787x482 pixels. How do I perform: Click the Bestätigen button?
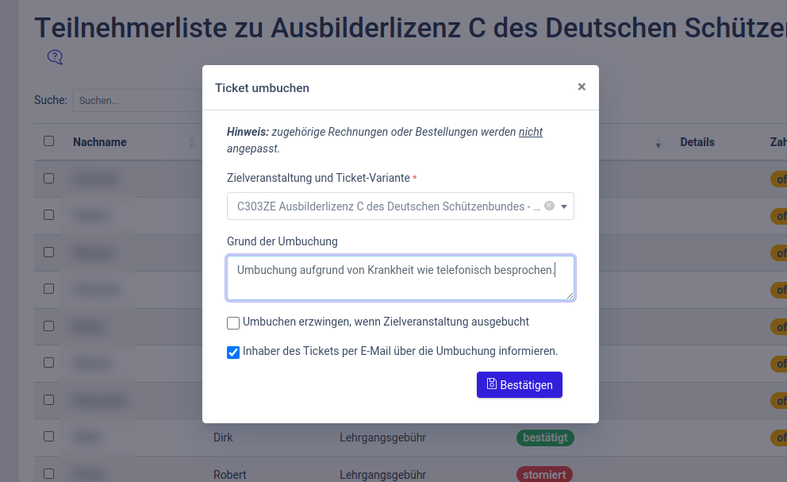tap(519, 384)
